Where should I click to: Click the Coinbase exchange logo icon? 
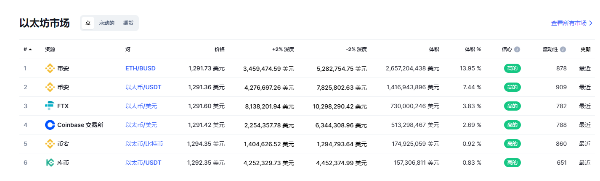(50, 125)
